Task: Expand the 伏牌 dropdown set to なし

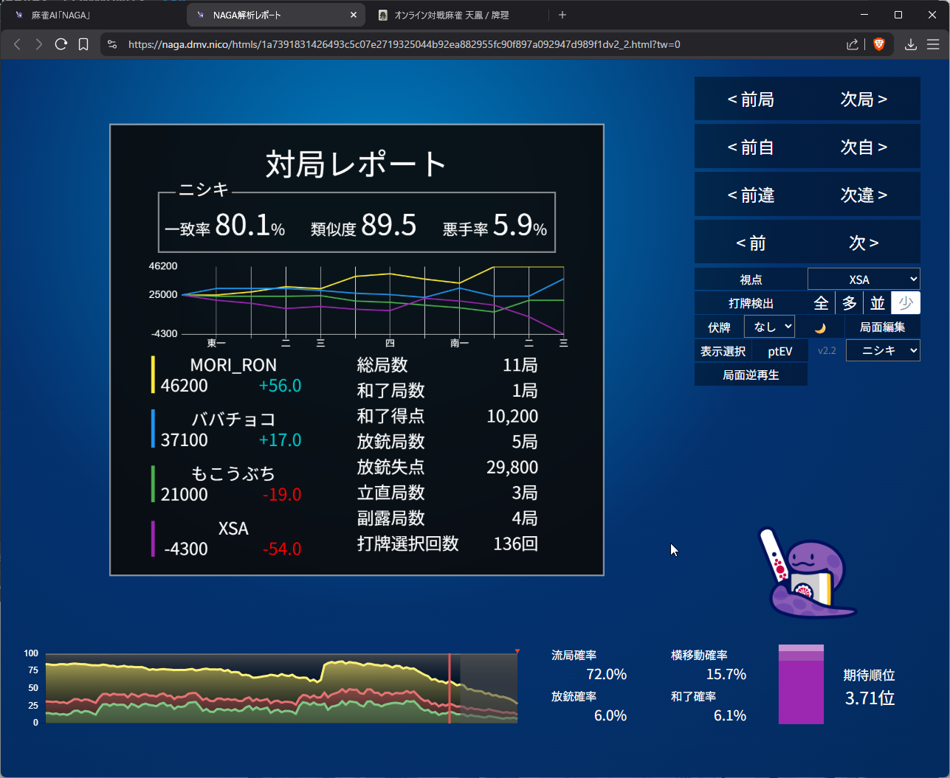Action: pos(769,327)
